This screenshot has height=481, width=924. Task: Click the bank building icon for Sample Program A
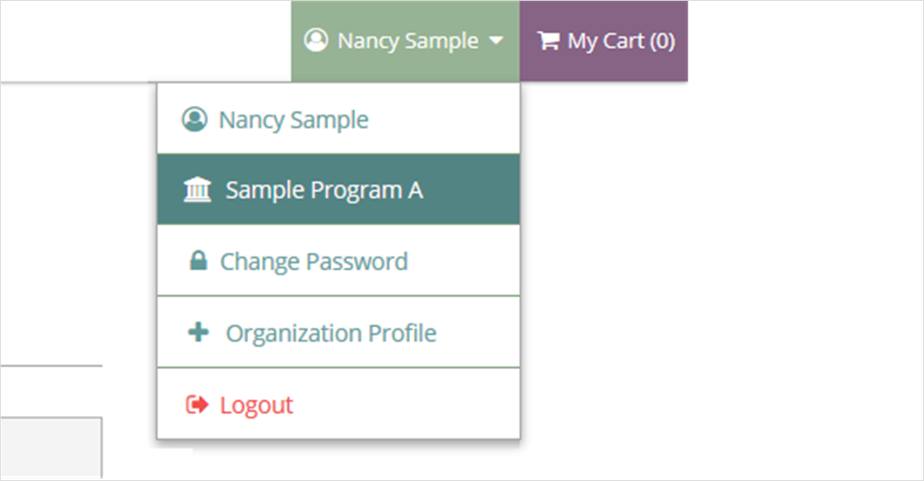[x=197, y=190]
